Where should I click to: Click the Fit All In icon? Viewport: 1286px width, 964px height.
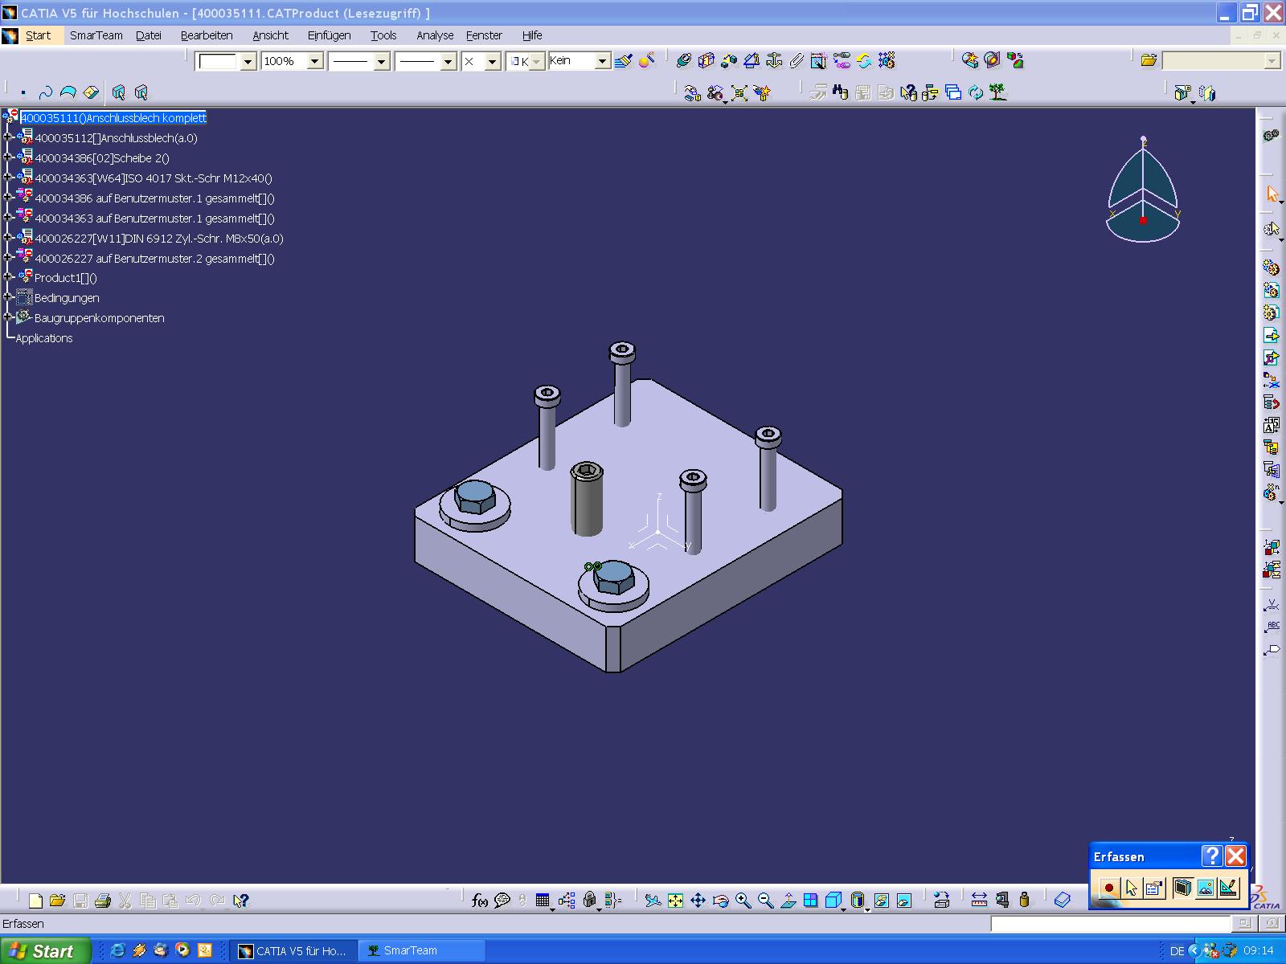pyautogui.click(x=675, y=901)
